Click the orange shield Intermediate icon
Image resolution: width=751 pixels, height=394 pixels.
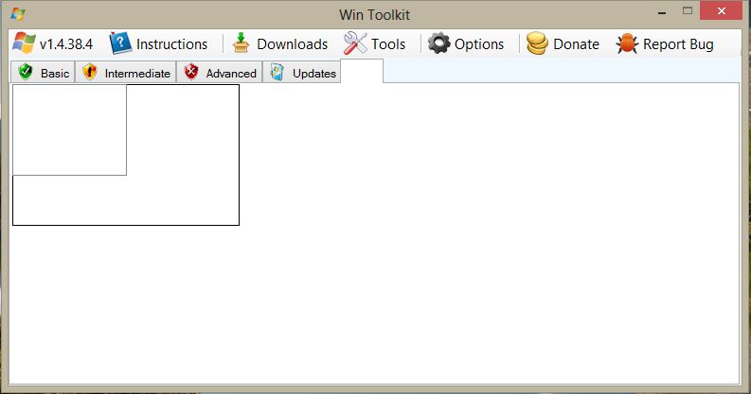[90, 72]
